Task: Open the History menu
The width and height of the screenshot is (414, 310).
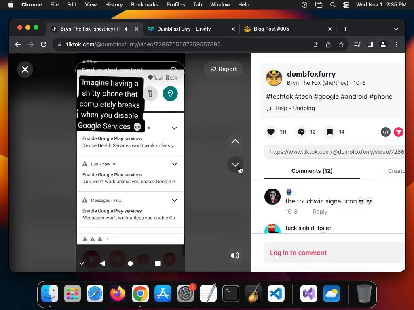Action: (114, 4)
